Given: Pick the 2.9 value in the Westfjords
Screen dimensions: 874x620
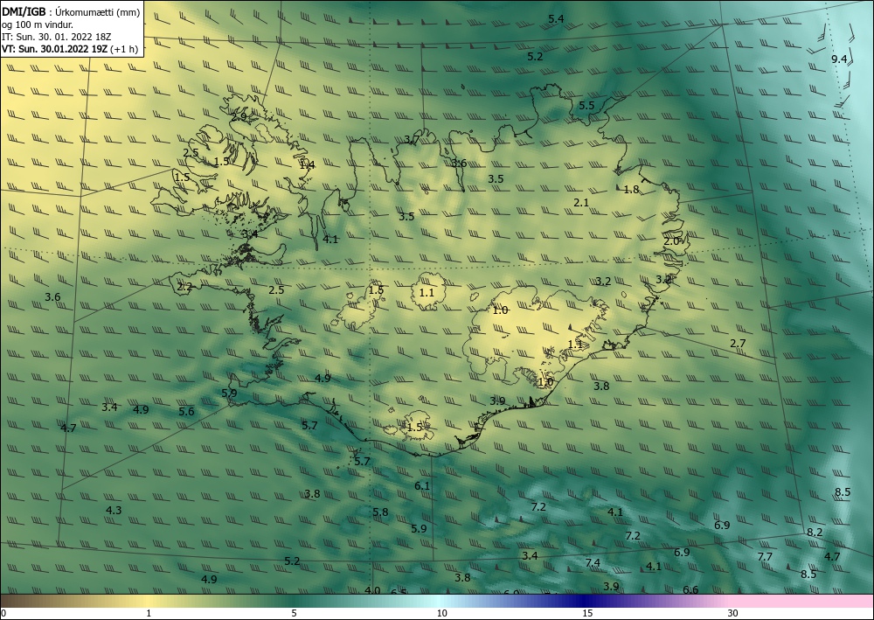Looking at the screenshot, I should pyautogui.click(x=239, y=117).
